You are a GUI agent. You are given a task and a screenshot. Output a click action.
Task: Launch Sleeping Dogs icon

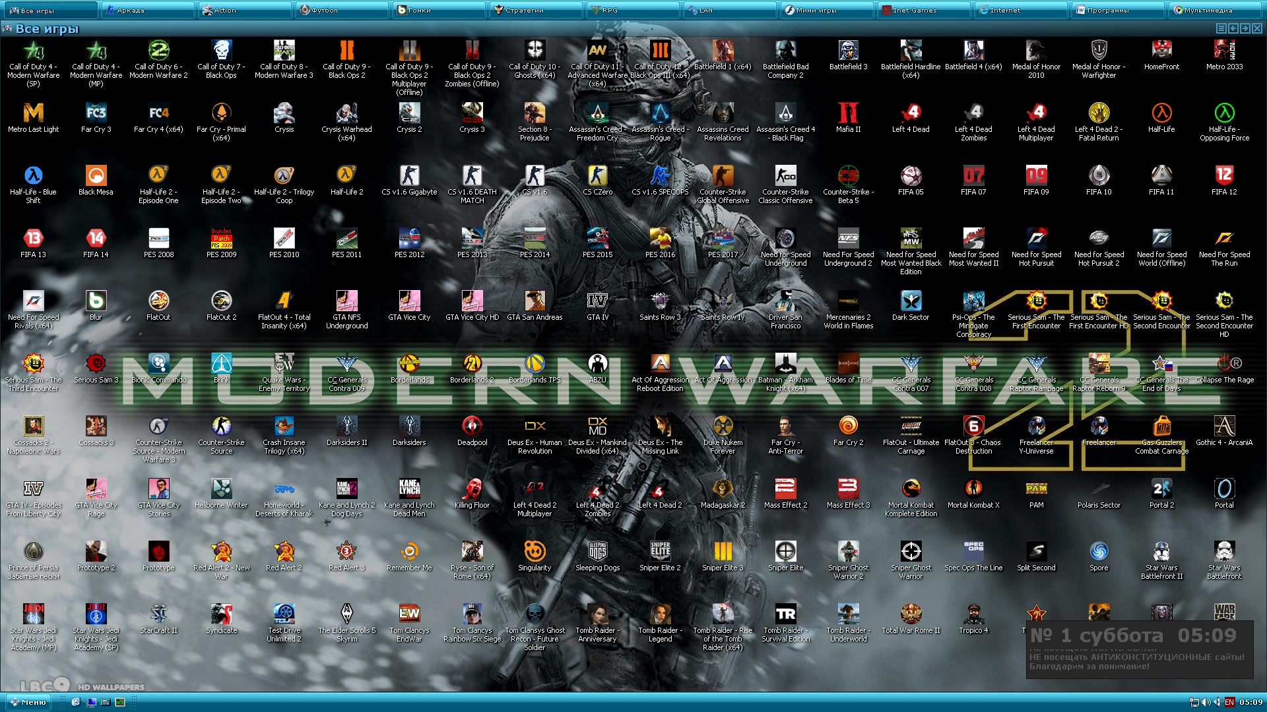597,552
